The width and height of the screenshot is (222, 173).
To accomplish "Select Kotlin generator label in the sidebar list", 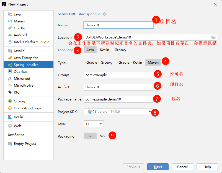I will click(x=18, y=117).
